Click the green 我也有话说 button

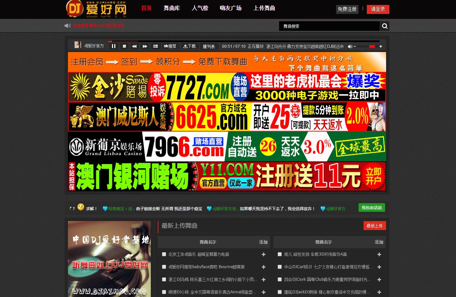click(372, 208)
